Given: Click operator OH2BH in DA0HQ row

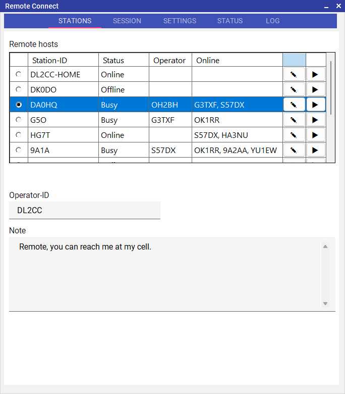Looking at the screenshot, I should (x=170, y=105).
